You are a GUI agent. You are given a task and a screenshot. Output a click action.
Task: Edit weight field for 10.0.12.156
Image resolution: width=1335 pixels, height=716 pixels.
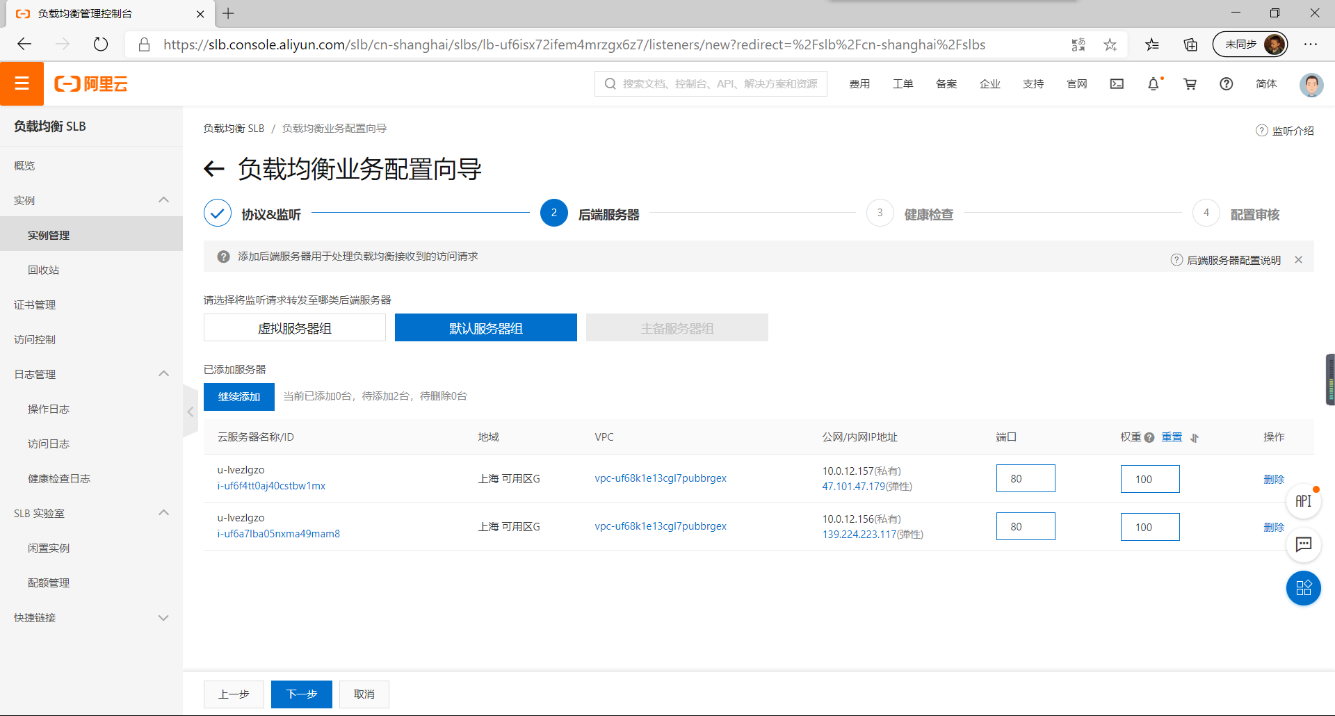click(x=1150, y=527)
